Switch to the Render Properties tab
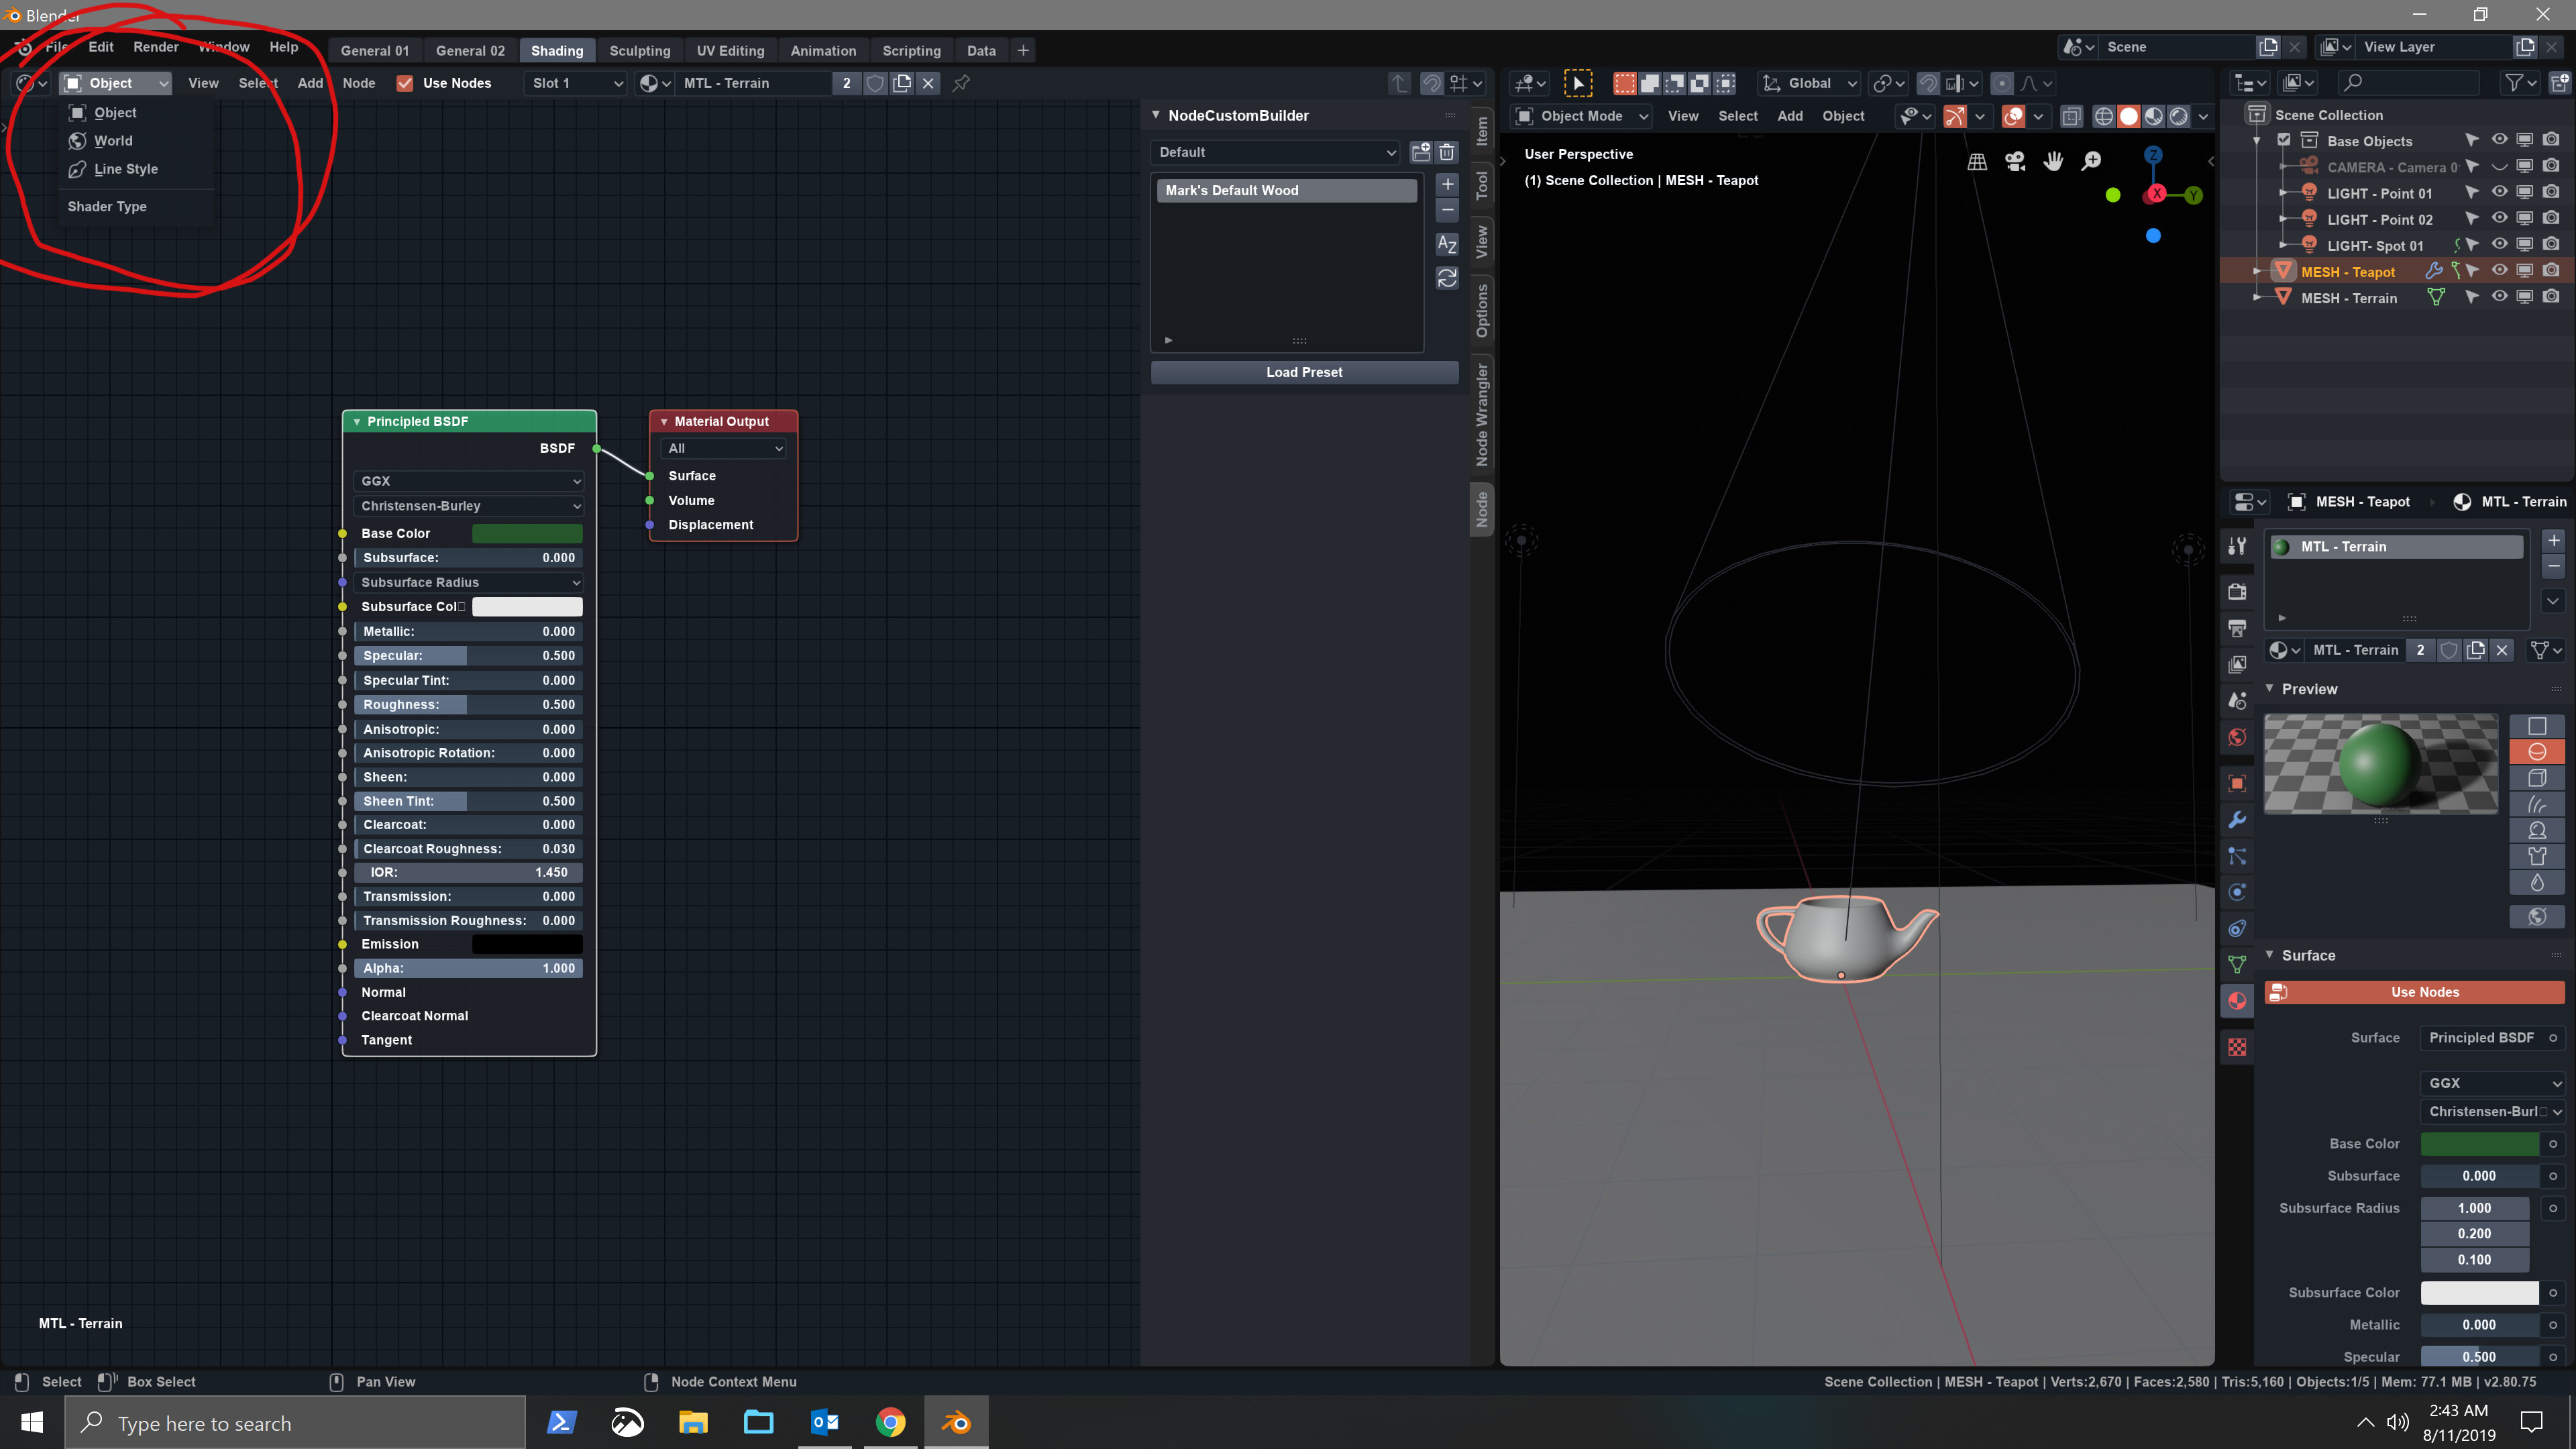Viewport: 2576px width, 1449px height. pyautogui.click(x=2237, y=591)
